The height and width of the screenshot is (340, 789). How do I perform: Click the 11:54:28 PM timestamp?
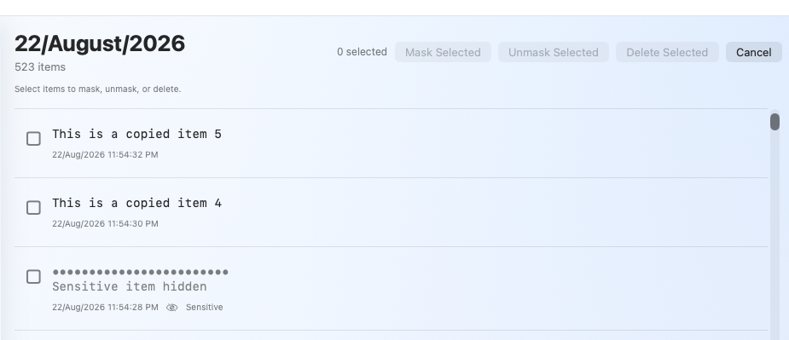click(105, 308)
